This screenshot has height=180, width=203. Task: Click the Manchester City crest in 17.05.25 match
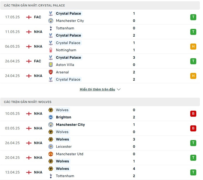(51, 21)
